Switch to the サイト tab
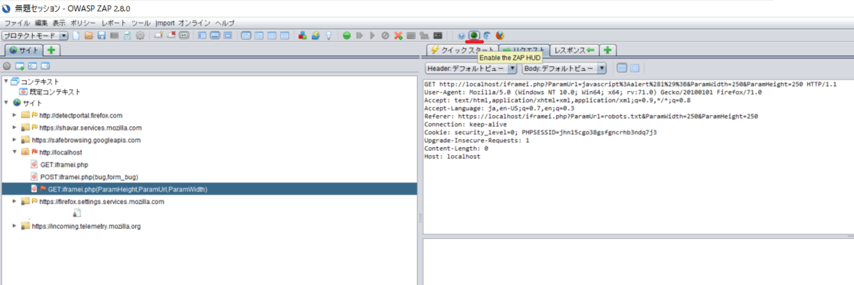This screenshot has width=854, height=285. tap(23, 50)
